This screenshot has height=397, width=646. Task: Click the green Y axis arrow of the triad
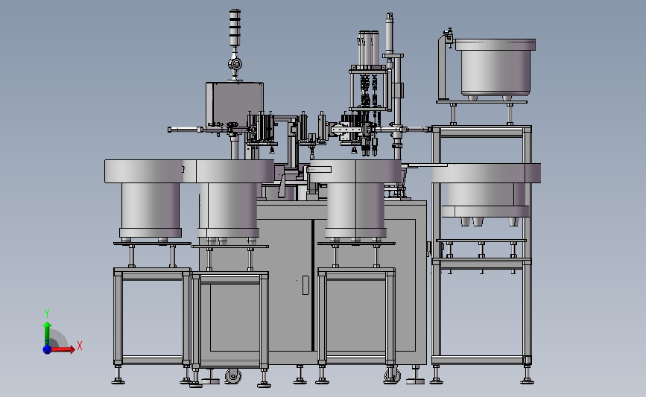click(x=47, y=334)
